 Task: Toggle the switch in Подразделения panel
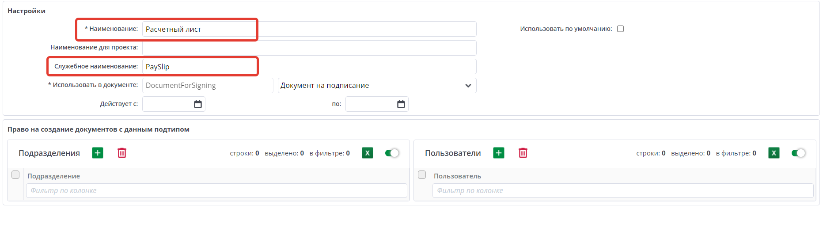392,153
